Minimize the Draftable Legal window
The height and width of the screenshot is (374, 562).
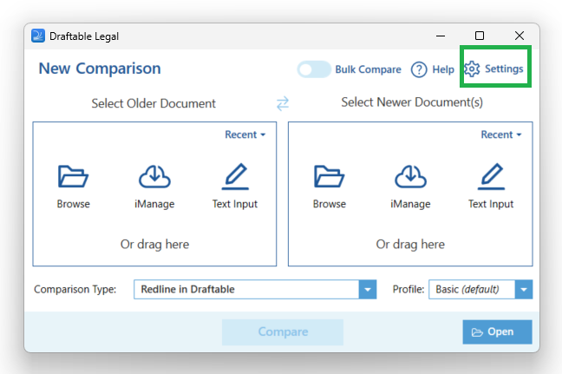pyautogui.click(x=441, y=36)
